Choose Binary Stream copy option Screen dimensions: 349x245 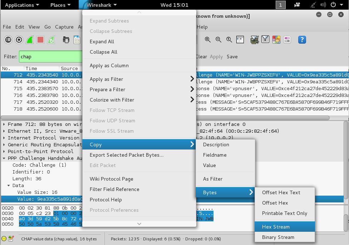tap(285, 237)
